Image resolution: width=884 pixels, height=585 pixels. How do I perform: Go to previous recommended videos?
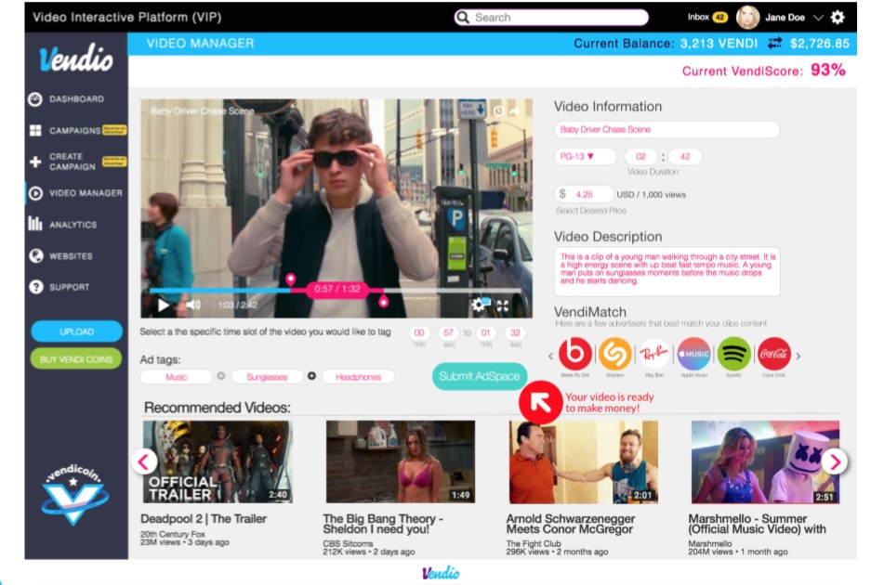(144, 461)
